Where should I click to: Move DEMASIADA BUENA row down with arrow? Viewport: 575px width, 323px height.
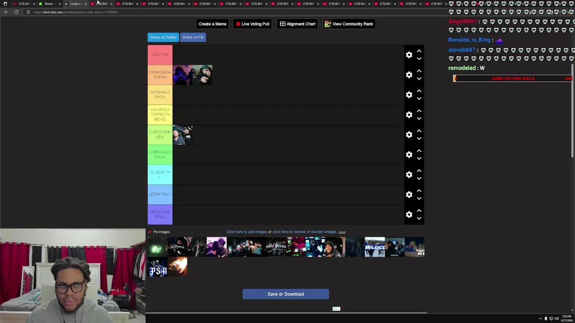(419, 79)
